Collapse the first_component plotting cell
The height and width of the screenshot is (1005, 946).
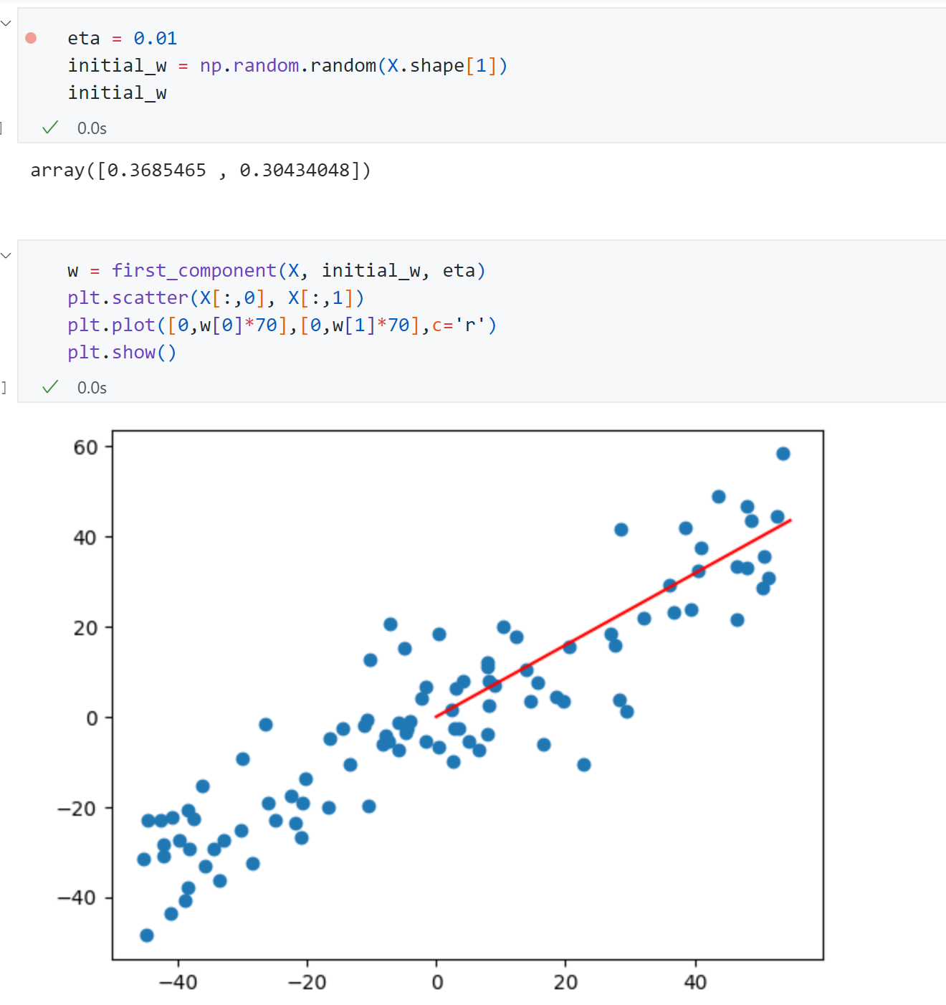[x=6, y=255]
